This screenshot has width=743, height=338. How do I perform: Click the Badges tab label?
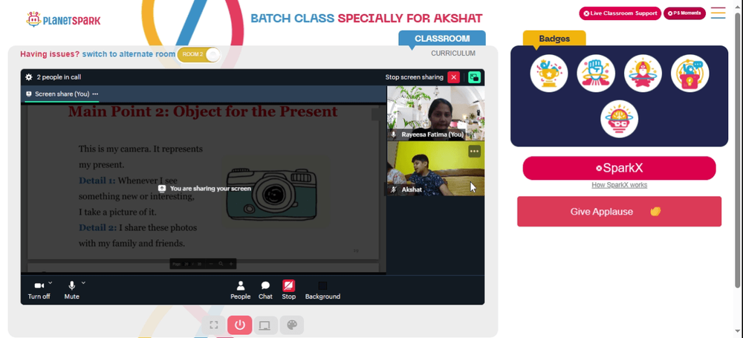pos(554,39)
